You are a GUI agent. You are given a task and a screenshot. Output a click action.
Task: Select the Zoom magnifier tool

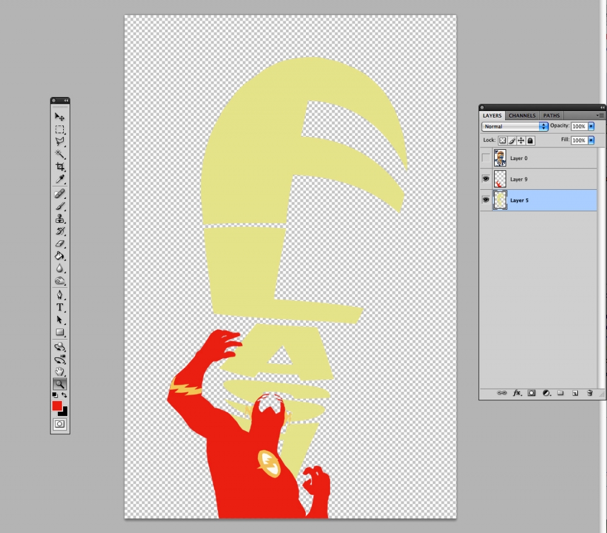[x=59, y=384]
